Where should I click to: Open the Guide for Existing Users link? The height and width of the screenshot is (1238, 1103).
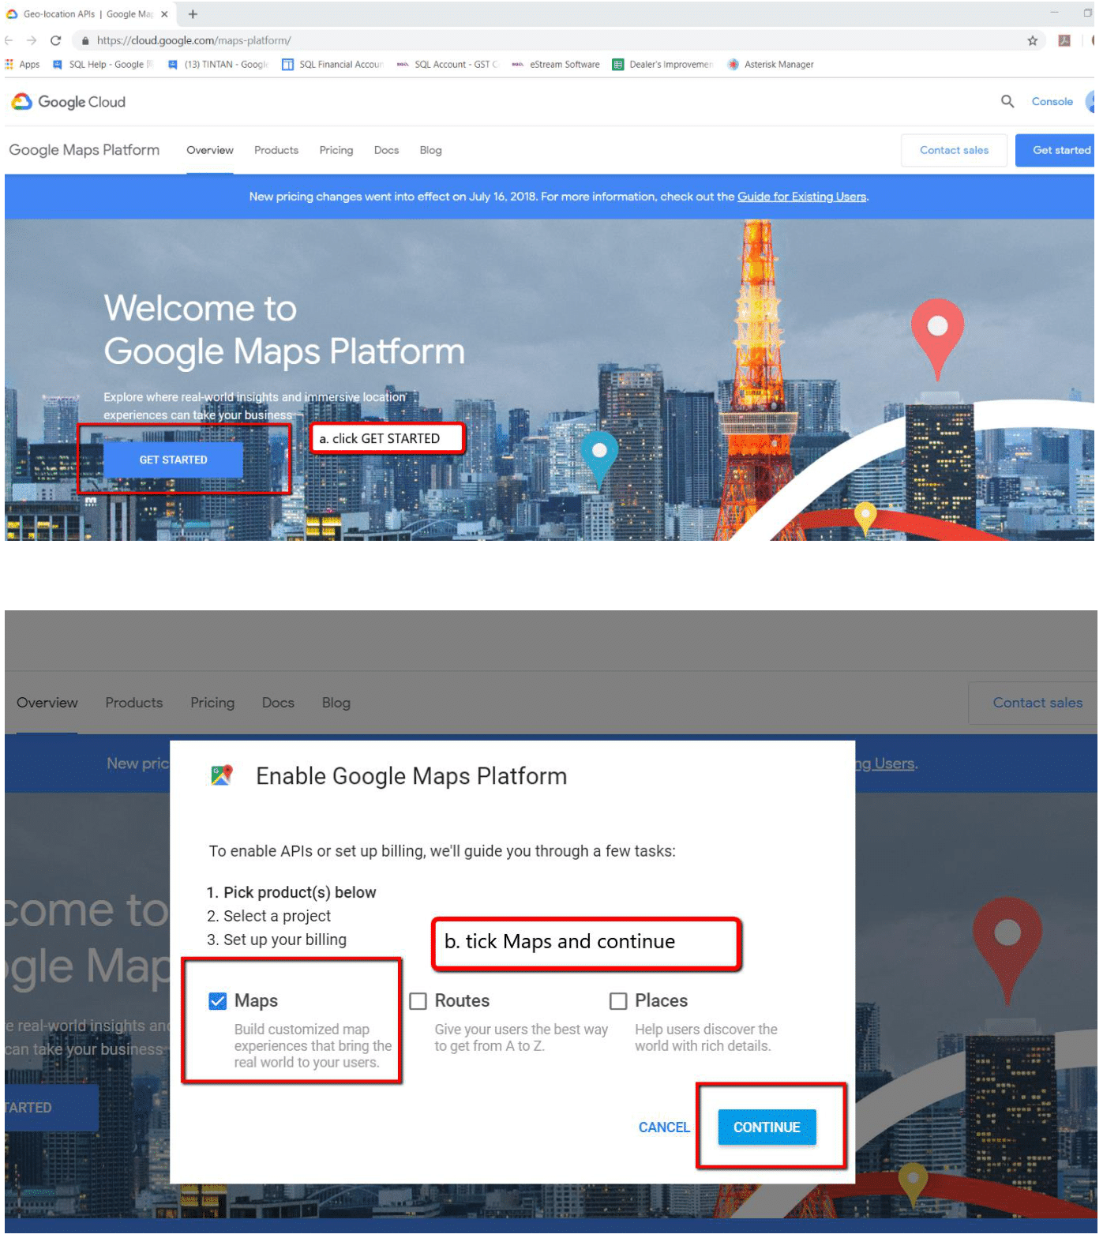pos(801,197)
